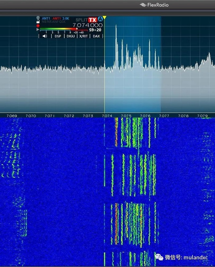The image size is (215, 267).
Task: Open the DIGU mode tab
Action: coord(71,36)
